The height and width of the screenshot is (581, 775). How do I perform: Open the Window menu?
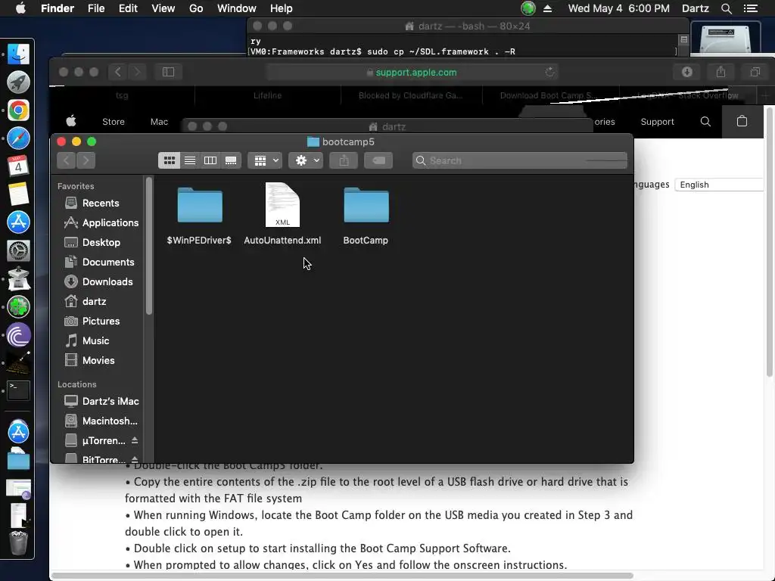click(237, 8)
